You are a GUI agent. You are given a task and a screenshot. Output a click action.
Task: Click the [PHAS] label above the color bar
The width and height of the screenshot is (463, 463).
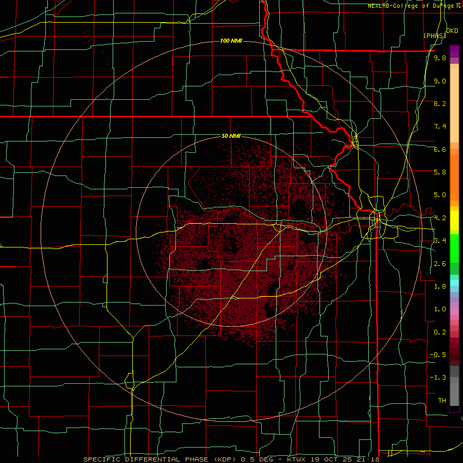[435, 35]
